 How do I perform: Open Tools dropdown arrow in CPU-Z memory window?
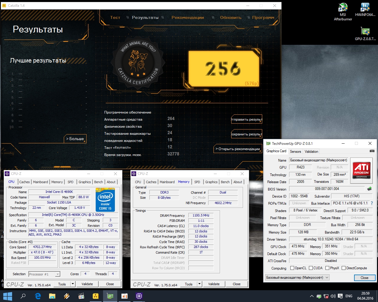click(199, 284)
